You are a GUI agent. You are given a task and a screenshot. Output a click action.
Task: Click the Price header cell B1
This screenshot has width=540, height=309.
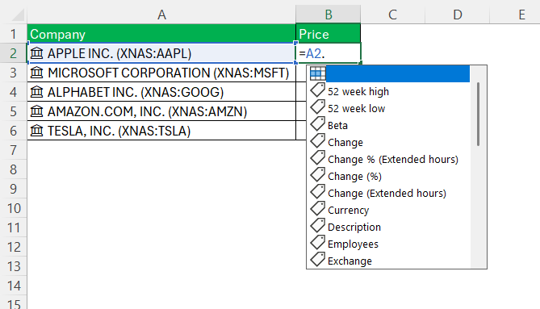coord(329,34)
